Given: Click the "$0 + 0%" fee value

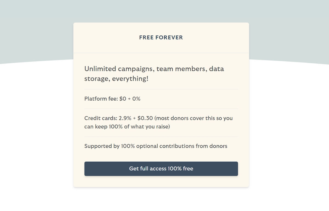Looking at the screenshot, I should click(130, 99).
